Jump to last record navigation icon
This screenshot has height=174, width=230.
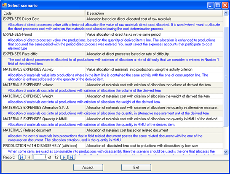click(72, 157)
